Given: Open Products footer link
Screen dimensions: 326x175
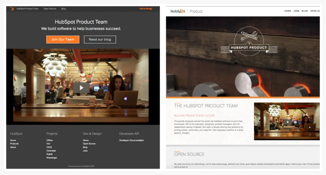Looking at the screenshot, I should pos(14,143).
